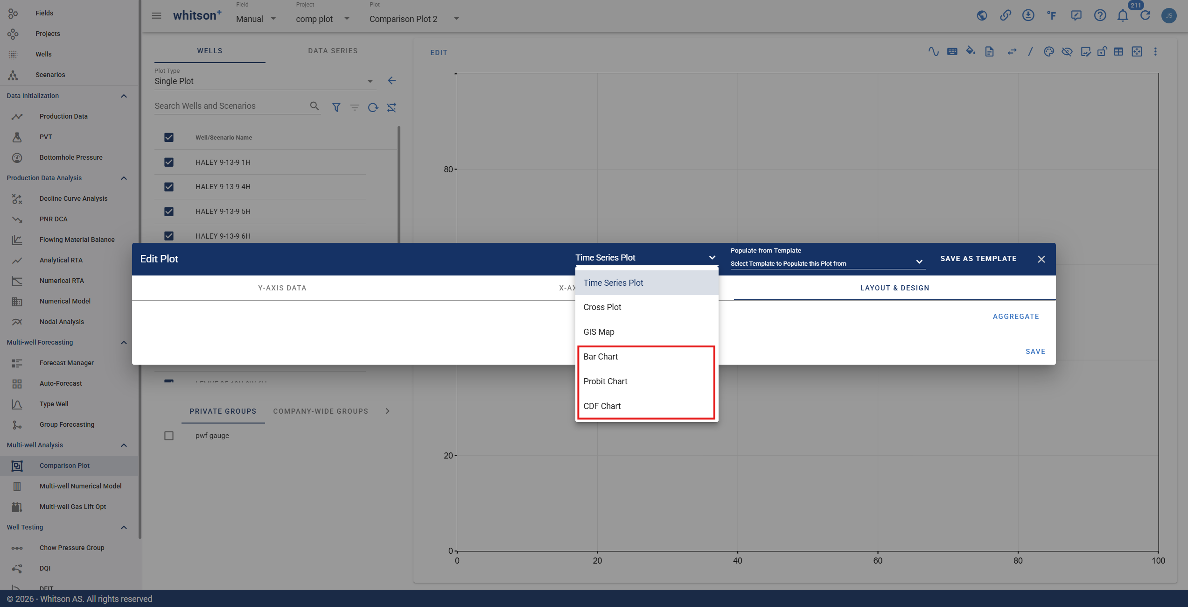Collapse the Well Testing section
1188x607 pixels.
[124, 527]
